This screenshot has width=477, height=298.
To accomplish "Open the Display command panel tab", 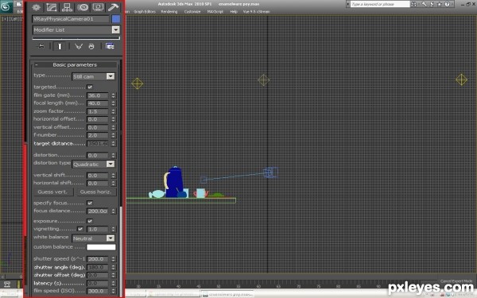I will click(x=98, y=8).
